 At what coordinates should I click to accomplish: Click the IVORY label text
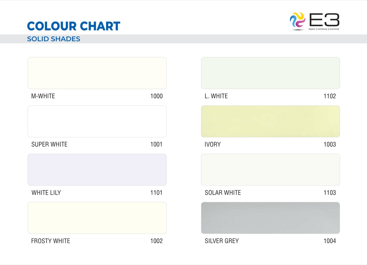pos(213,145)
